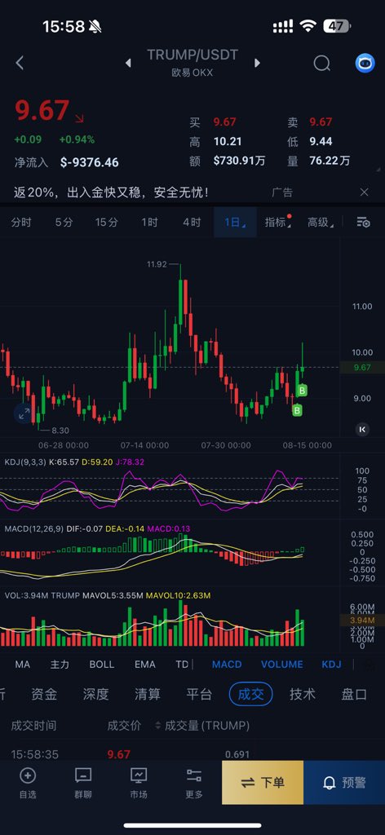Open the 清算 liquidation tab
Viewport: 385px width, 835px height.
click(148, 694)
